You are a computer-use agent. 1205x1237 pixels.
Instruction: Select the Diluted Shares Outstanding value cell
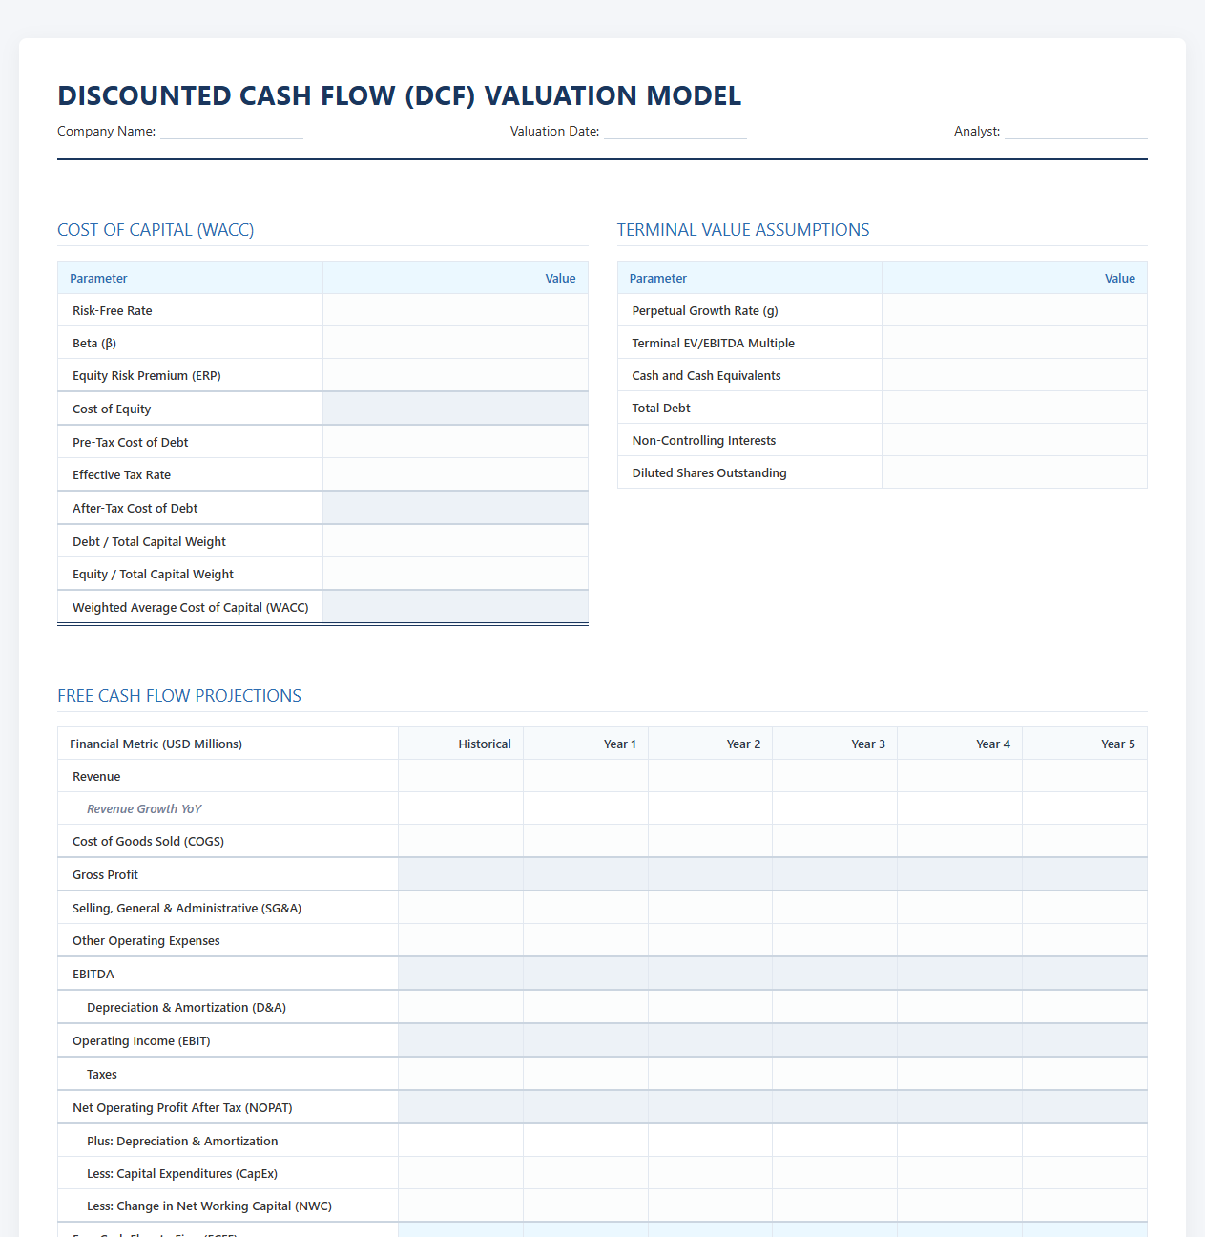1014,472
